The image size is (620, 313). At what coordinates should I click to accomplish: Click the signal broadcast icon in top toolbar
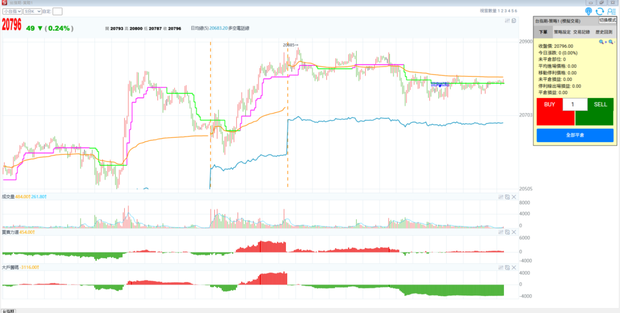(x=589, y=11)
